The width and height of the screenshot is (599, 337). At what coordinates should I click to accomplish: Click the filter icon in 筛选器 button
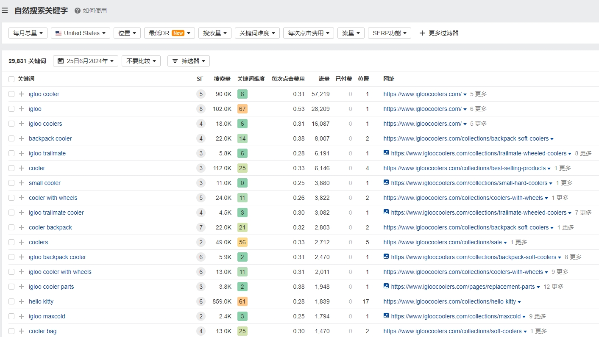pyautogui.click(x=176, y=61)
